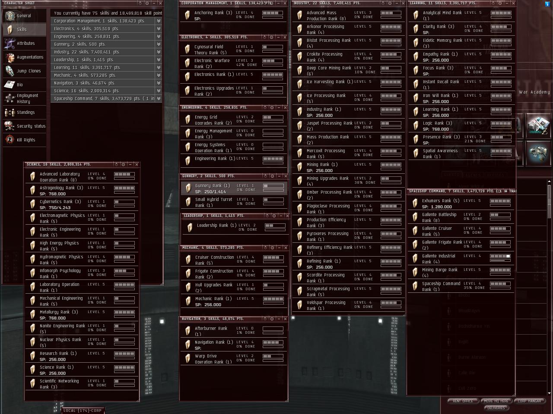The width and height of the screenshot is (553, 414).
Task: Click the Cruiser Construction skill book icon
Action: pyautogui.click(x=188, y=260)
